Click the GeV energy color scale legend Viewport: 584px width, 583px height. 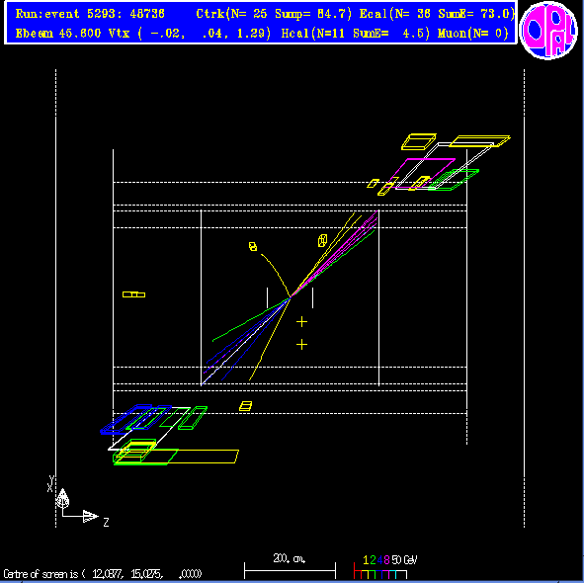(385, 567)
